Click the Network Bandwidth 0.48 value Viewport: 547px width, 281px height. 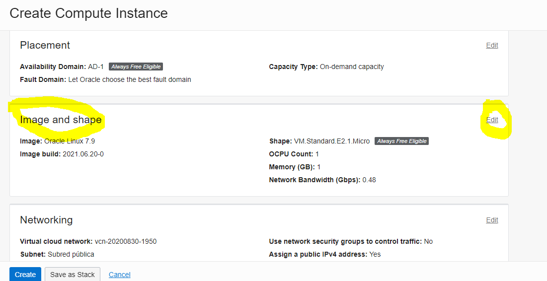click(369, 180)
